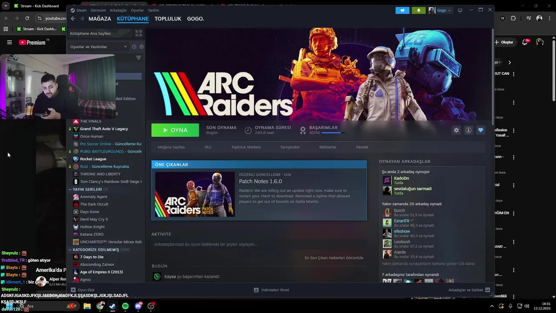
Task: Go forward with Steam's forward arrow
Action: (x=82, y=19)
